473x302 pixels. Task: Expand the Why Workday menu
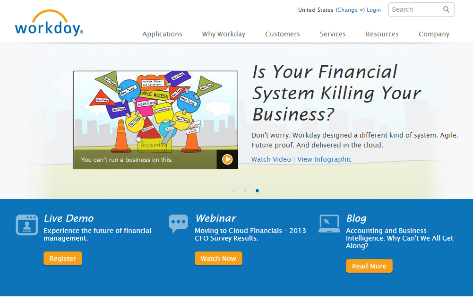pyautogui.click(x=224, y=34)
